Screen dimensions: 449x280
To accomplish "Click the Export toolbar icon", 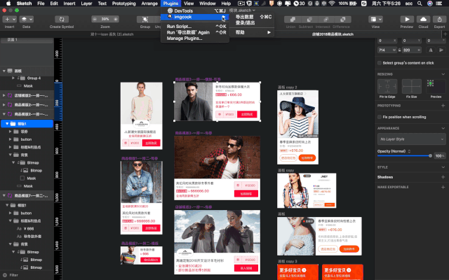I will (439, 19).
